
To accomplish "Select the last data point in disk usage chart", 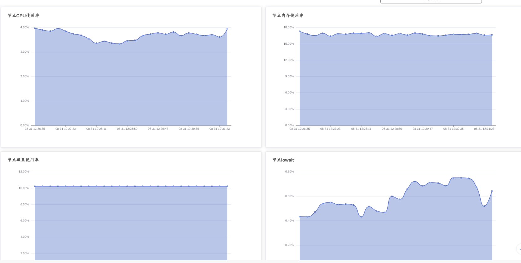I will tap(227, 186).
